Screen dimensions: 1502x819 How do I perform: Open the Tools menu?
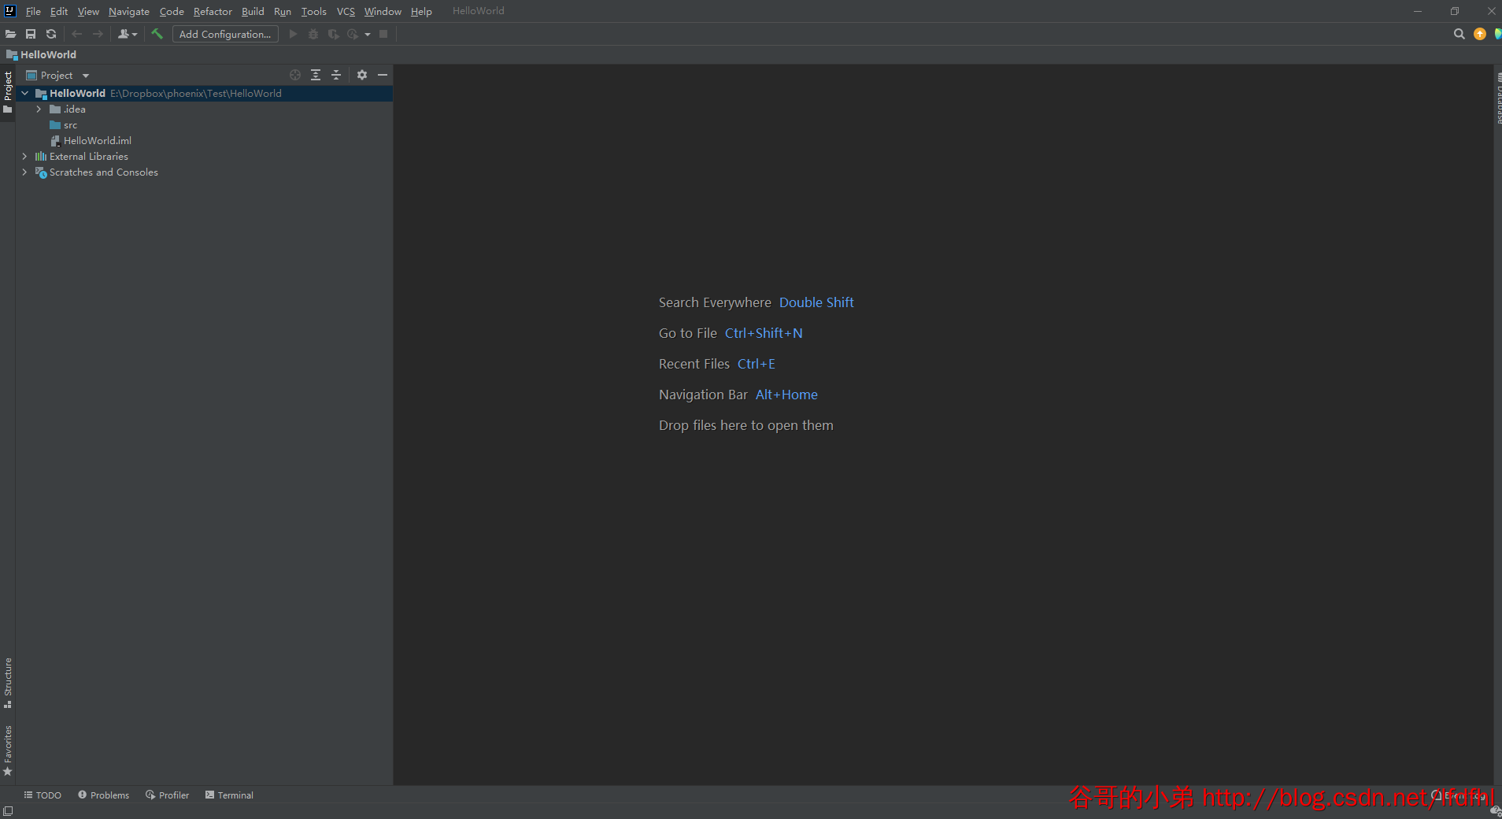(313, 11)
